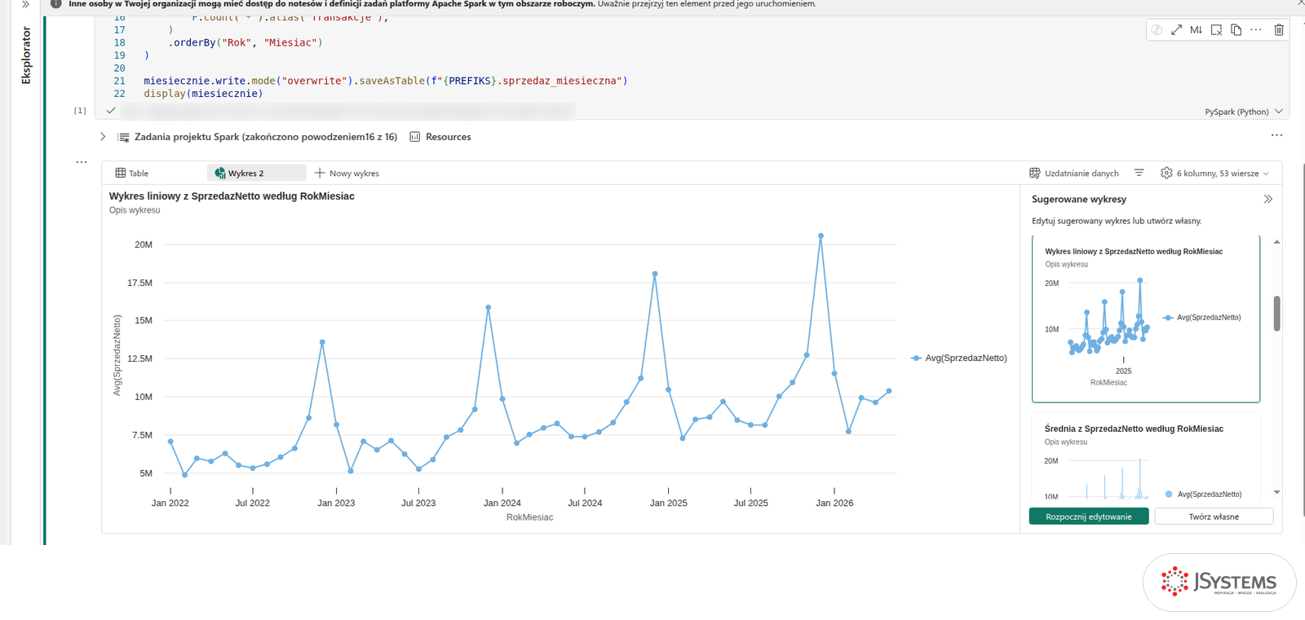Open the 6 kolumny, 53 wiersze dropdown
The height and width of the screenshot is (620, 1305).
tap(1215, 173)
